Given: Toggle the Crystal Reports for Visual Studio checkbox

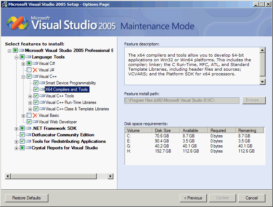Looking at the screenshot, I should [22, 148].
